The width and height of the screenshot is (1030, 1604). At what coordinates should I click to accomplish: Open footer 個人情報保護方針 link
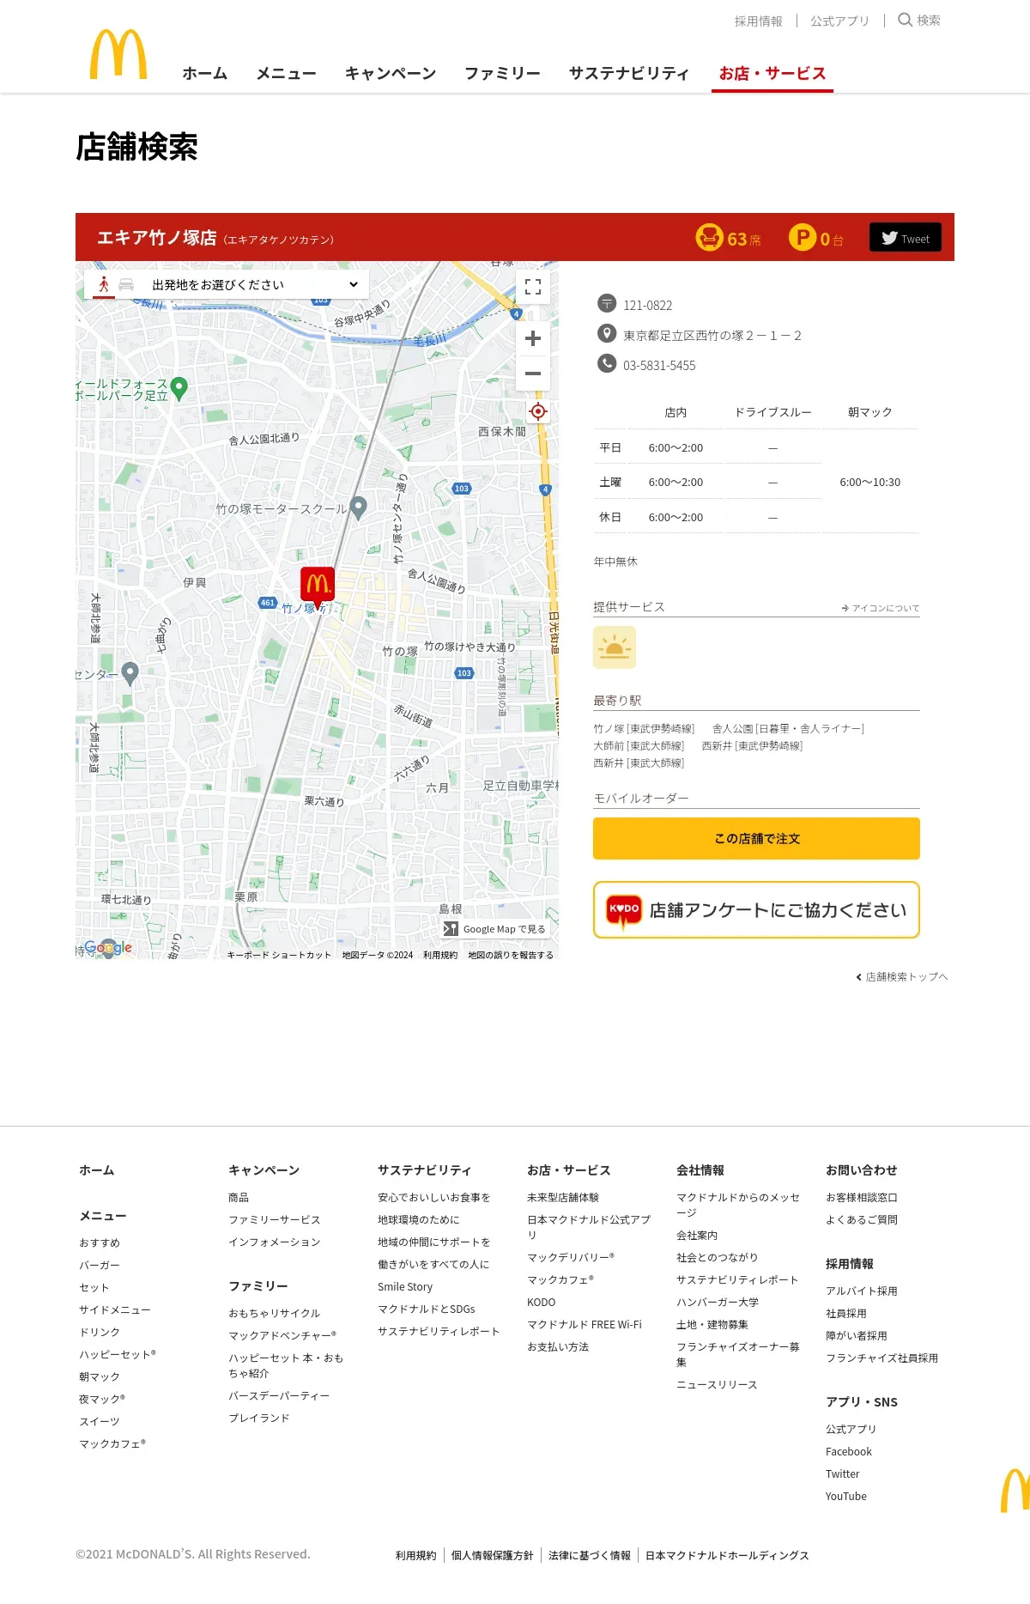pyautogui.click(x=493, y=1555)
